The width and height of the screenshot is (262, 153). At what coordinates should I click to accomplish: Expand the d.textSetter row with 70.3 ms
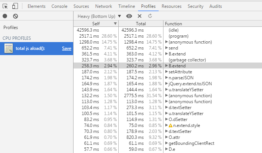[x=166, y=131]
